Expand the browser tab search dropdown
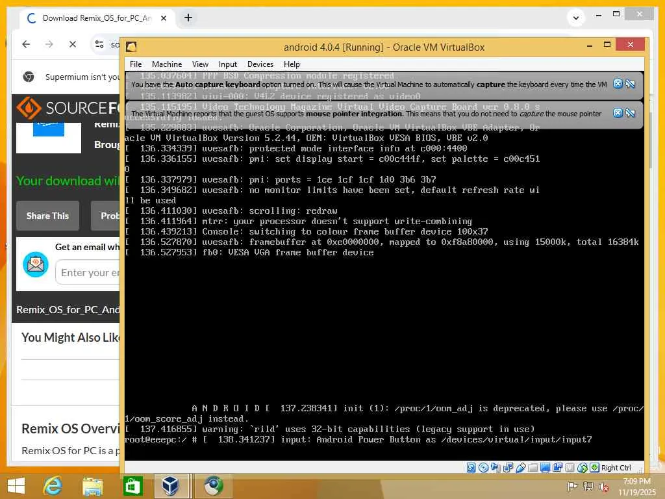Image resolution: width=665 pixels, height=499 pixels. (x=576, y=18)
